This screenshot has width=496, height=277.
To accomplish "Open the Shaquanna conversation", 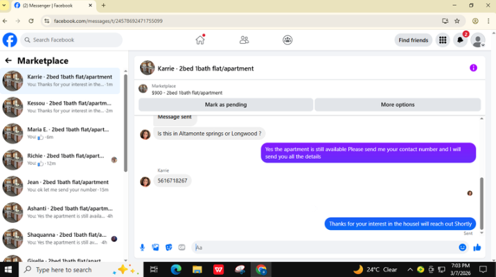I will point(60,238).
